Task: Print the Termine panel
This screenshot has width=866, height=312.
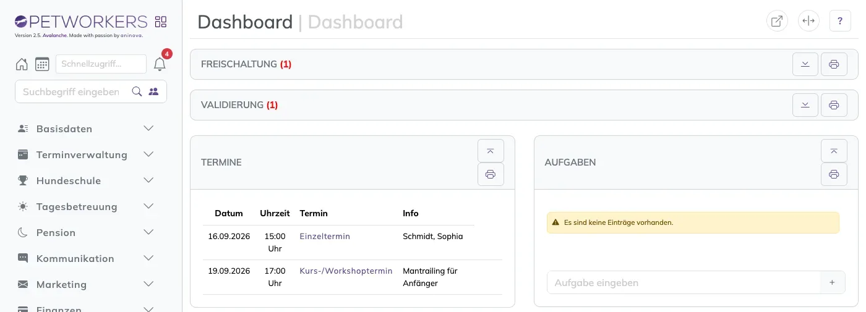Action: 491,174
